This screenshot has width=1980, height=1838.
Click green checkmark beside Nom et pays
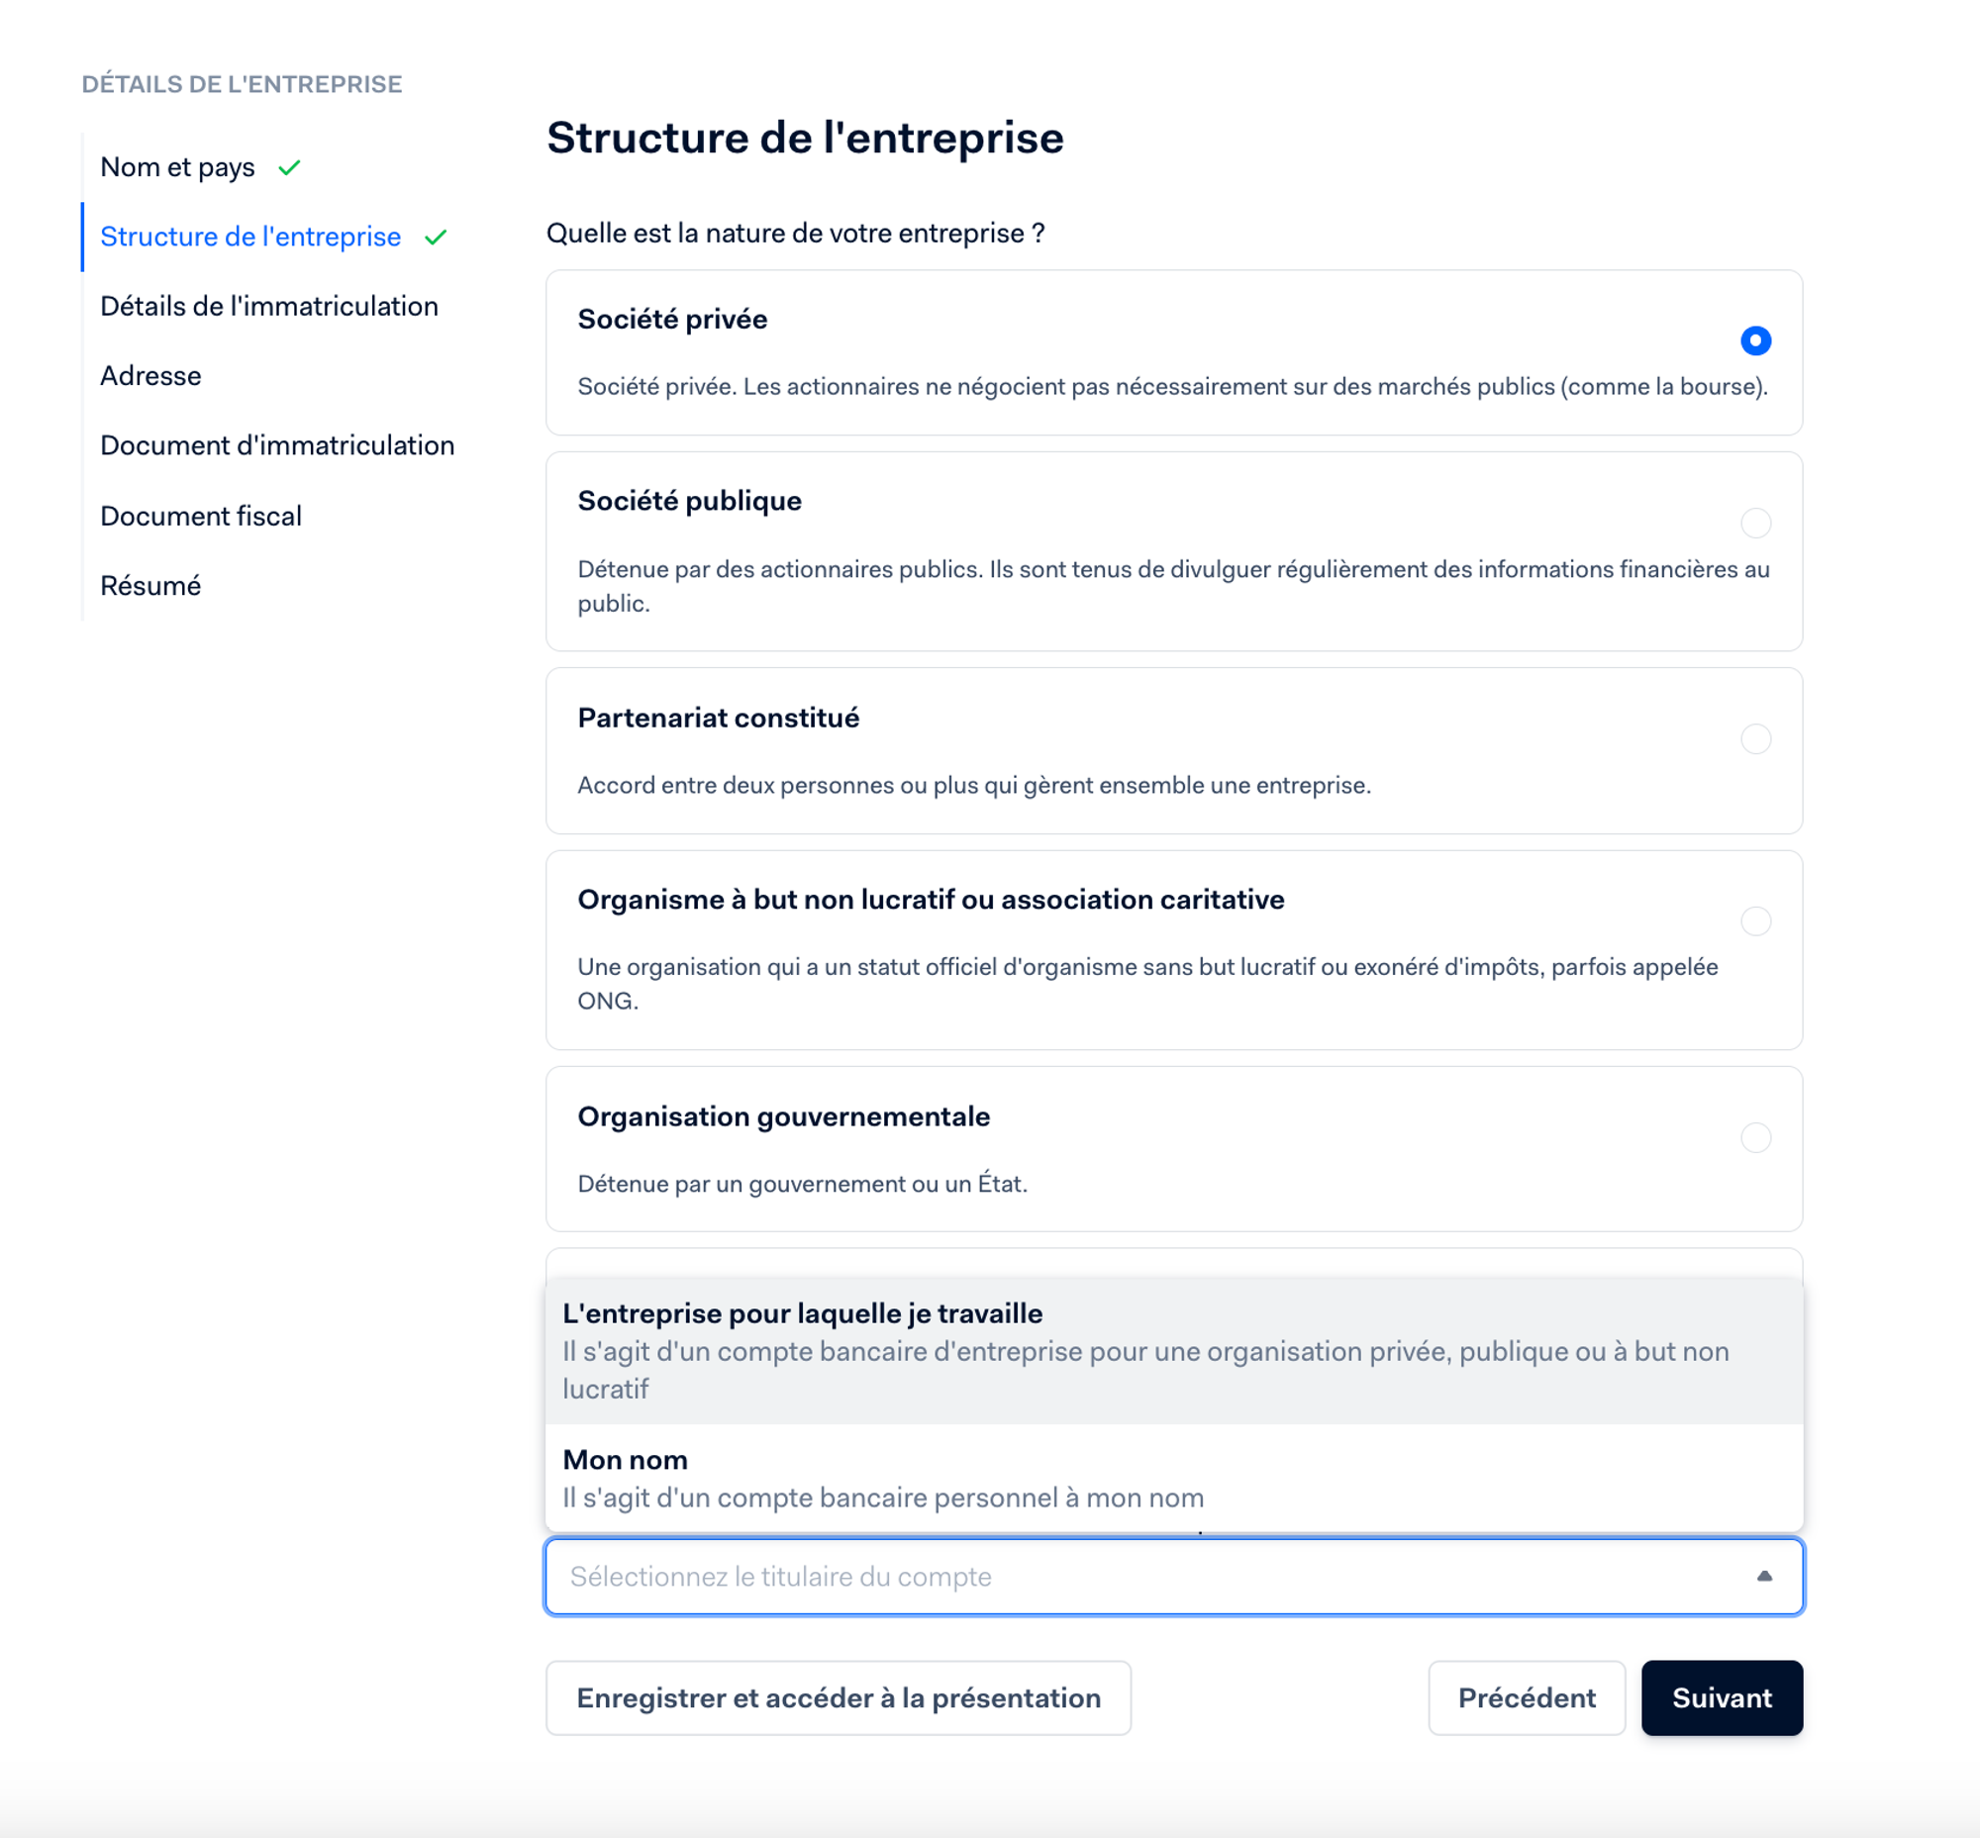(x=289, y=168)
